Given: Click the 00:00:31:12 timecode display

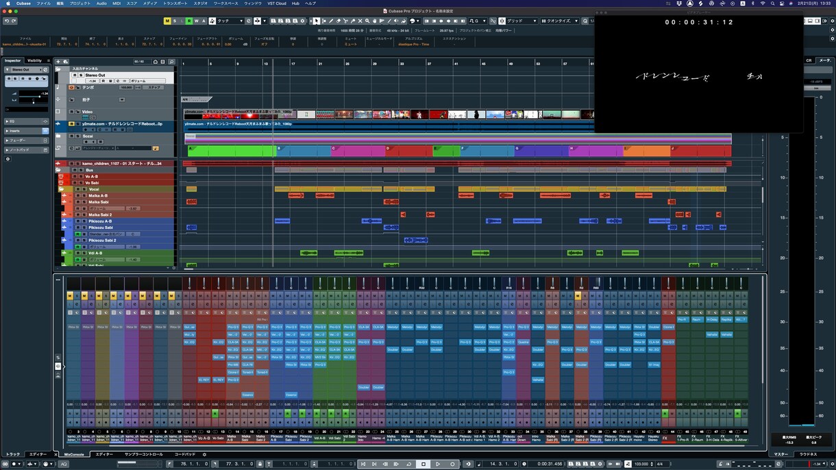Looking at the screenshot, I should (699, 22).
